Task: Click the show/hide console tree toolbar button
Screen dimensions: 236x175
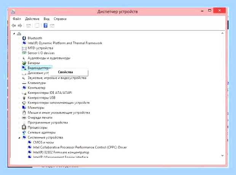Action: pos(28,26)
